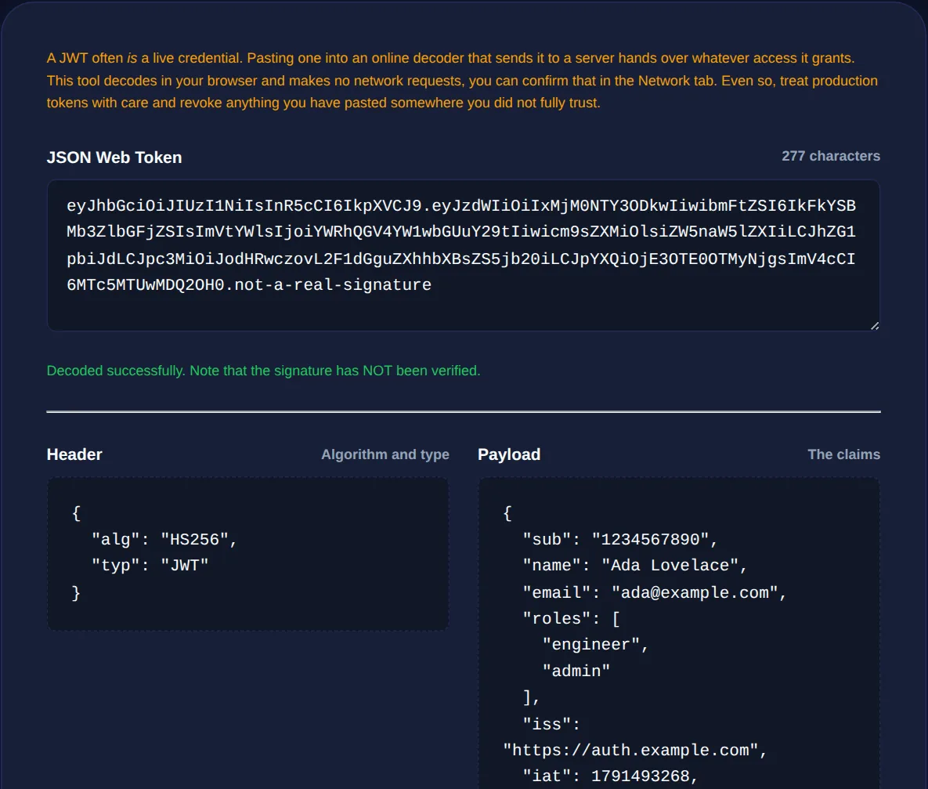Click the "name": "Ada Lovelace" payload line
This screenshot has height=789, width=928.
(x=634, y=566)
